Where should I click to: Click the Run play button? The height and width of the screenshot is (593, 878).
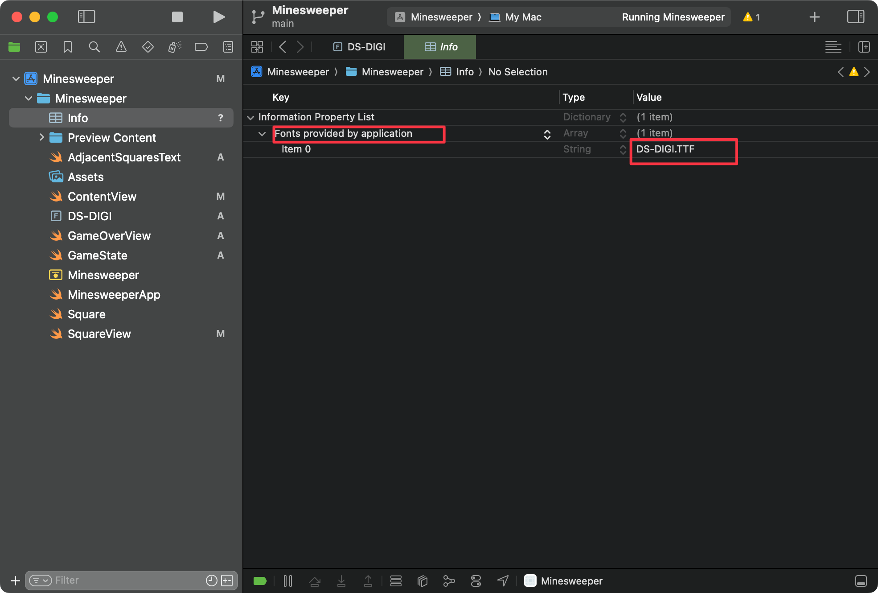click(218, 17)
